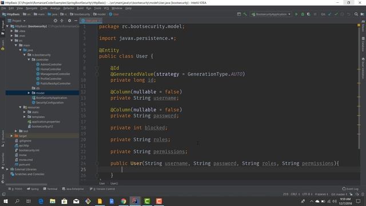Expand the static folder

click(25, 112)
